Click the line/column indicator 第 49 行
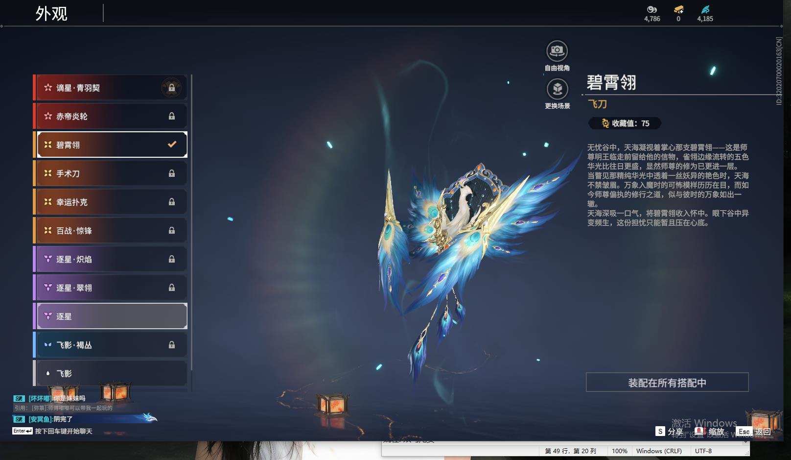The height and width of the screenshot is (460, 791). pos(571,451)
